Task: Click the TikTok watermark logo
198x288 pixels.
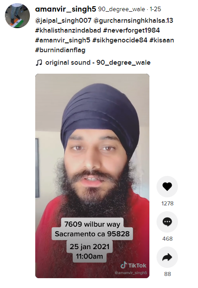Action: click(133, 265)
